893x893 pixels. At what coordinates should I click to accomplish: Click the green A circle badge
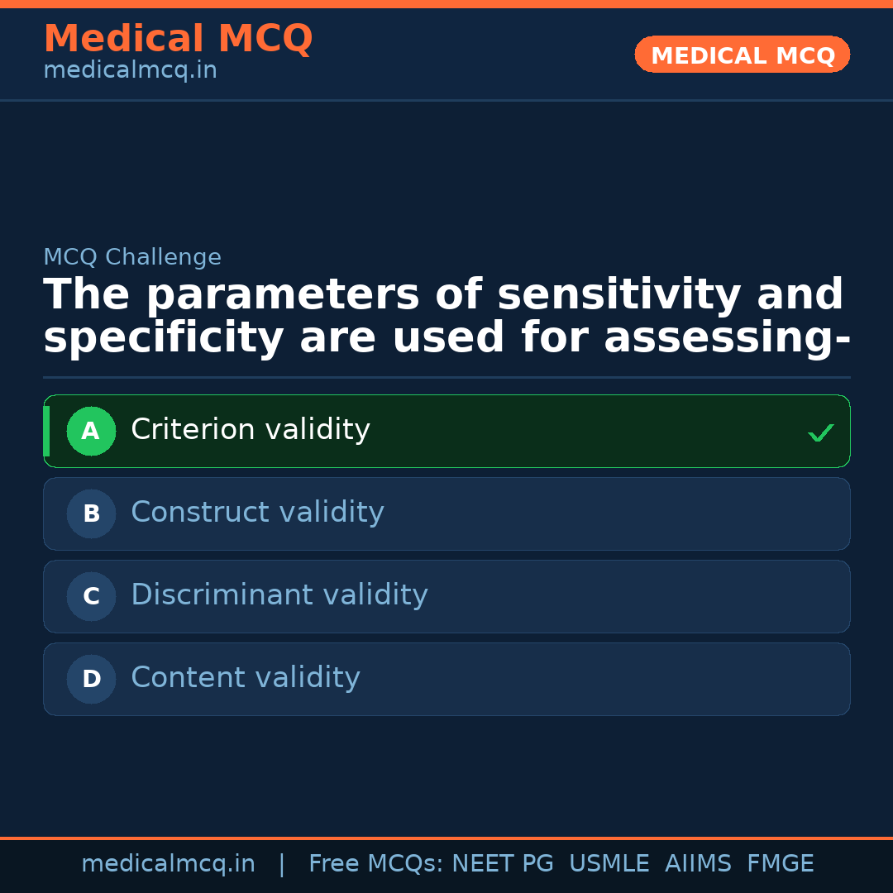click(x=91, y=431)
